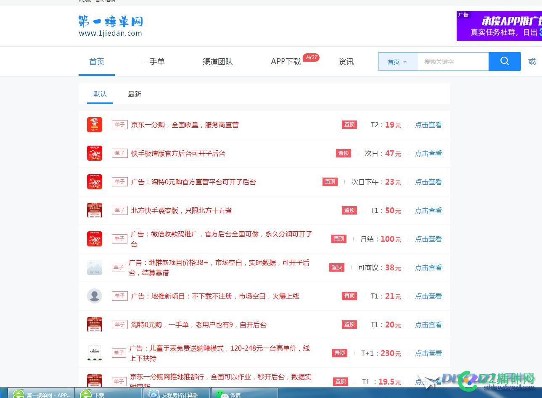Click the price text T+1：230元
The image size is (542, 398).
[x=381, y=353]
